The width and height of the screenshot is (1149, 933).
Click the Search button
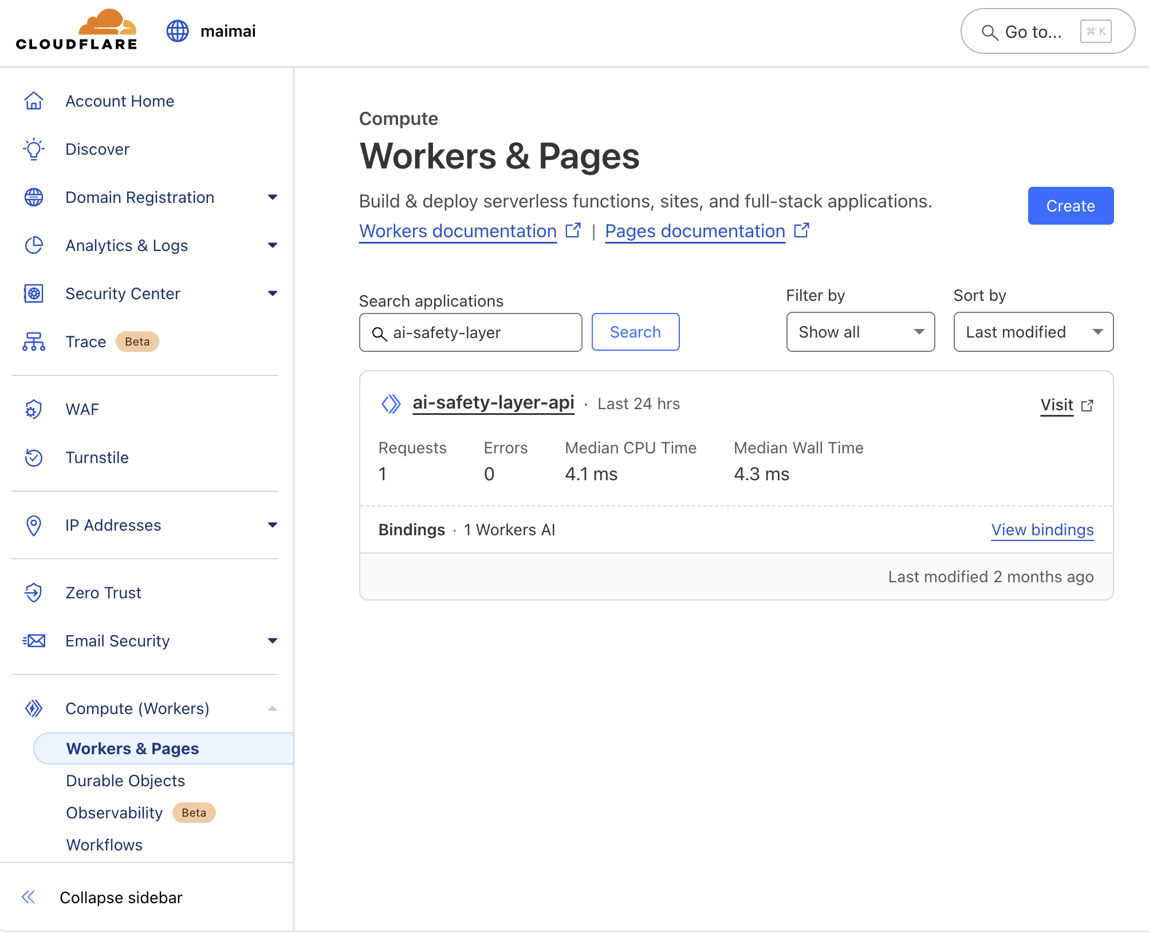coord(635,332)
